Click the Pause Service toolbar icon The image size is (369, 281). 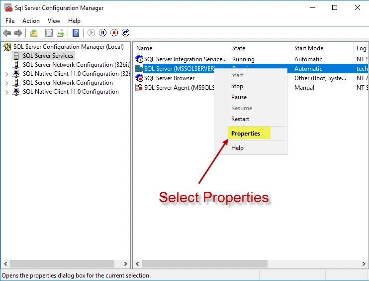102,33
